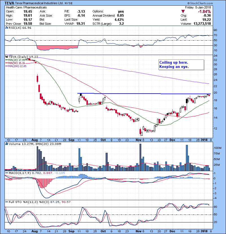Click the 2018 label on price-chart date axis

tap(204, 140)
